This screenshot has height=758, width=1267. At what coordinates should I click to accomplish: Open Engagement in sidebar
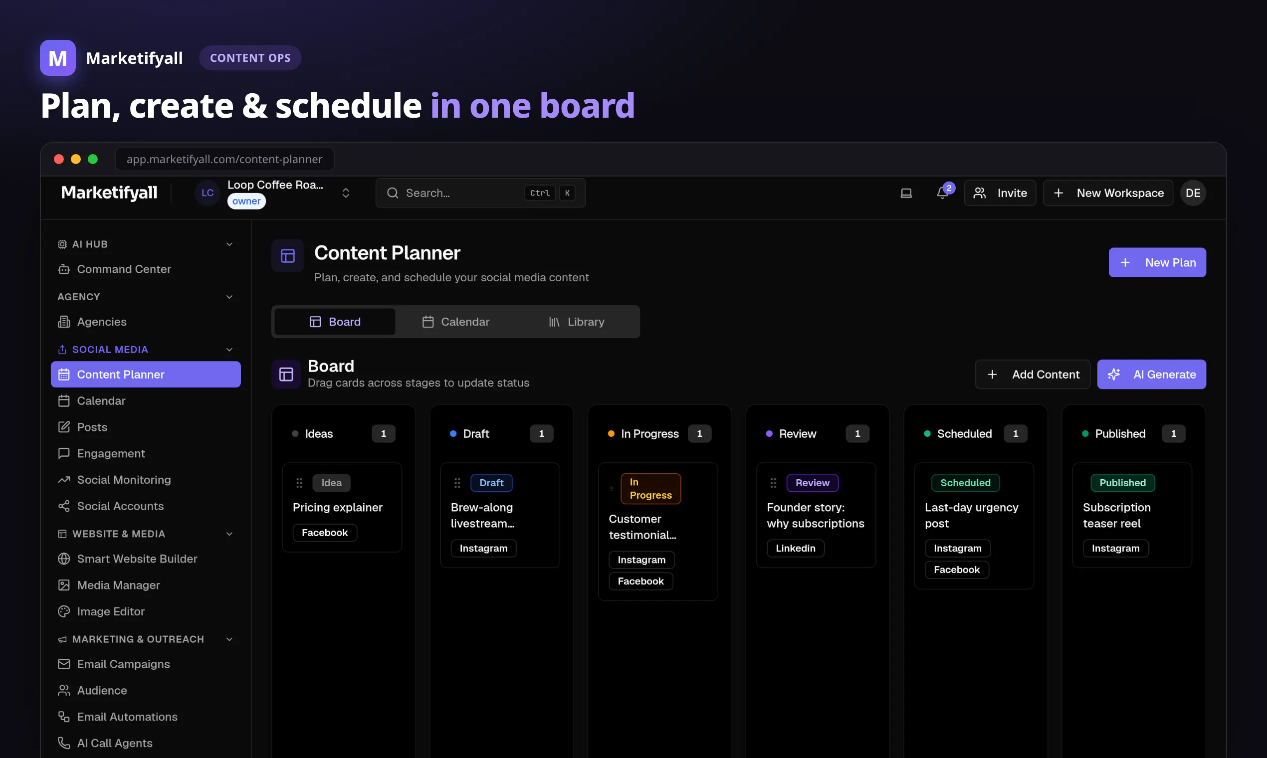coord(146,454)
